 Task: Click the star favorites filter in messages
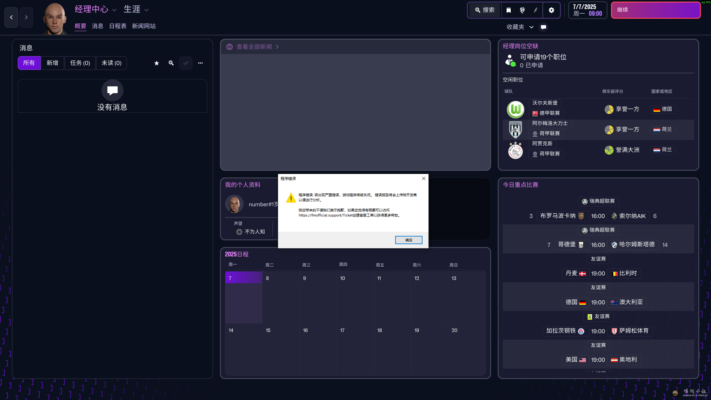point(156,63)
